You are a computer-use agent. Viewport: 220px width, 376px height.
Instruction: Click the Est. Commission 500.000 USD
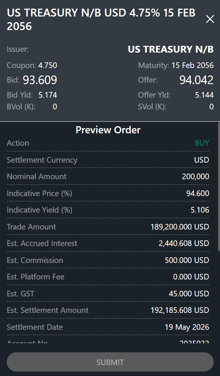tap(187, 260)
